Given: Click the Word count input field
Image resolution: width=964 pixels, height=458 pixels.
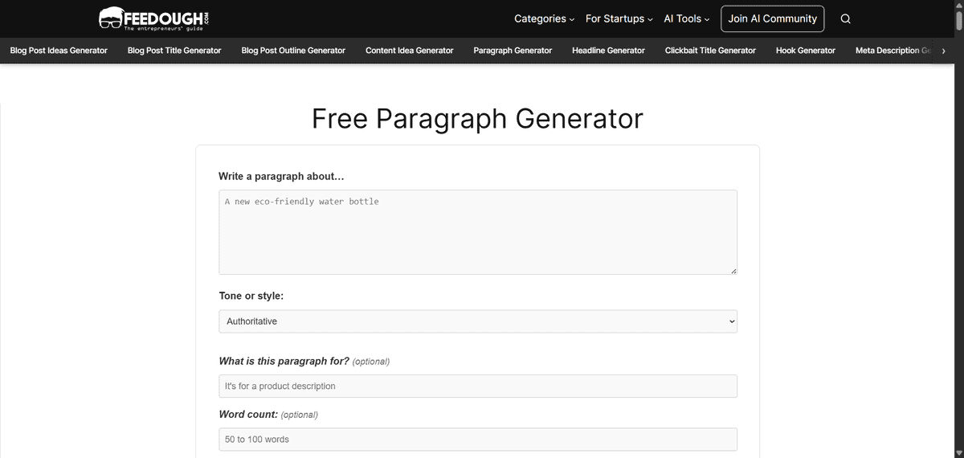Looking at the screenshot, I should tap(477, 440).
